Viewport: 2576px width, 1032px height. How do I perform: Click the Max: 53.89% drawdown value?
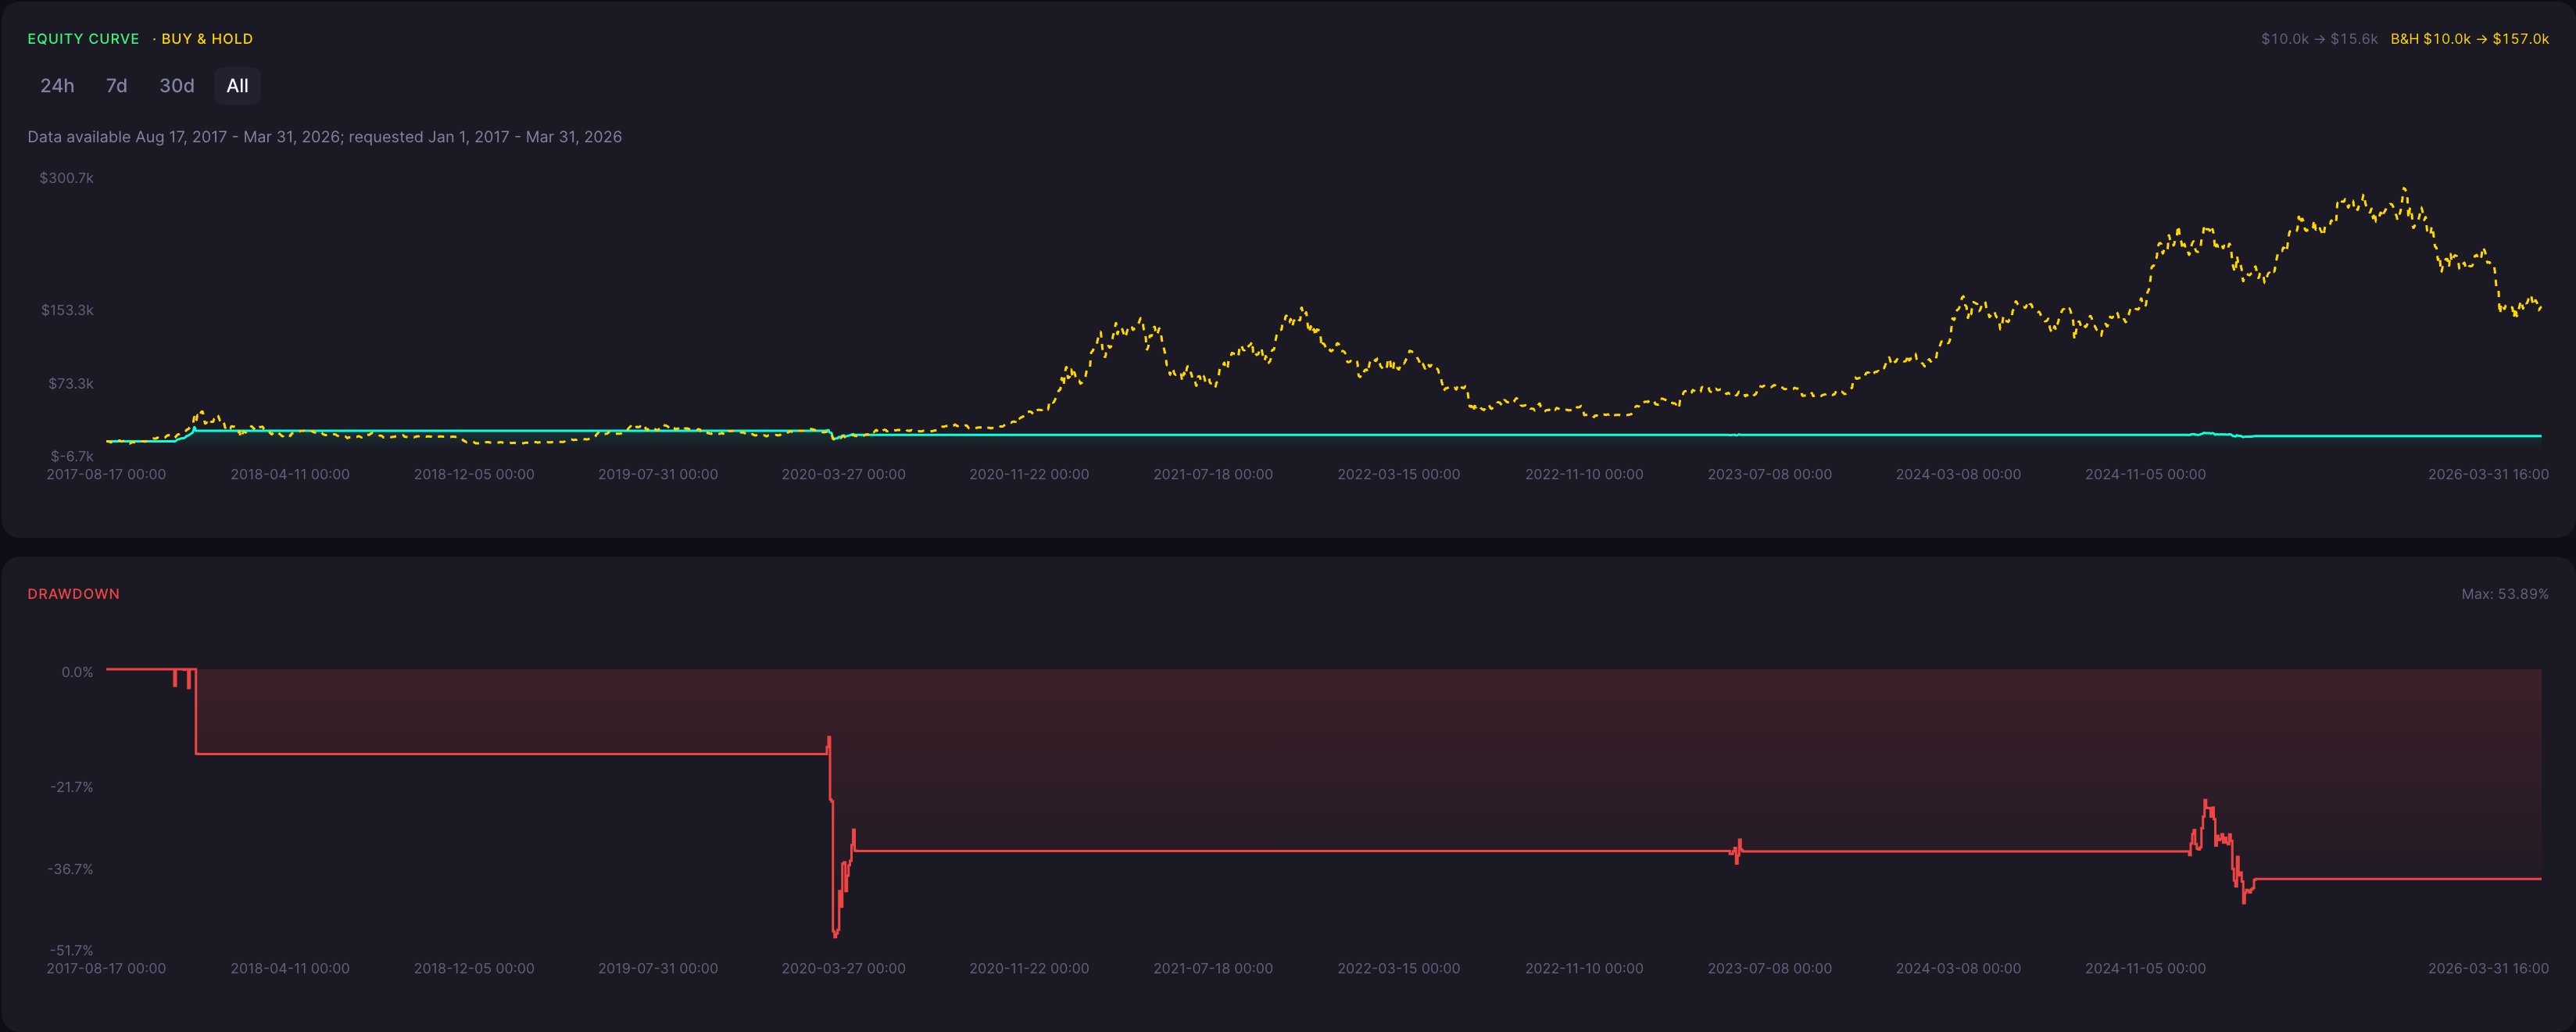pyautogui.click(x=2504, y=594)
